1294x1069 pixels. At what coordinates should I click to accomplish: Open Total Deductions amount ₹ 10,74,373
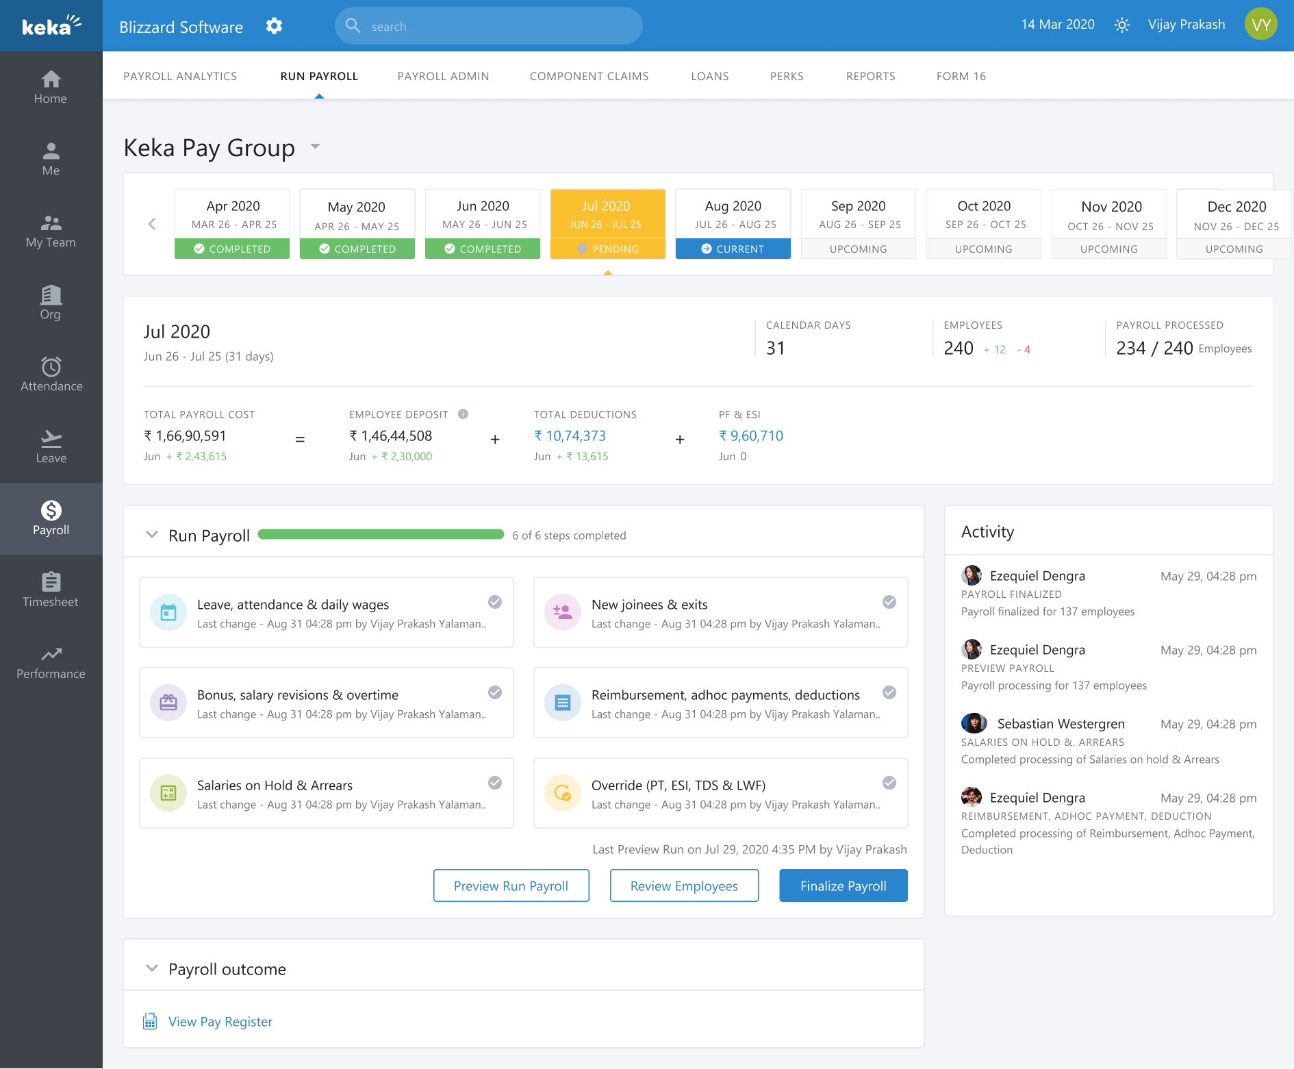570,436
